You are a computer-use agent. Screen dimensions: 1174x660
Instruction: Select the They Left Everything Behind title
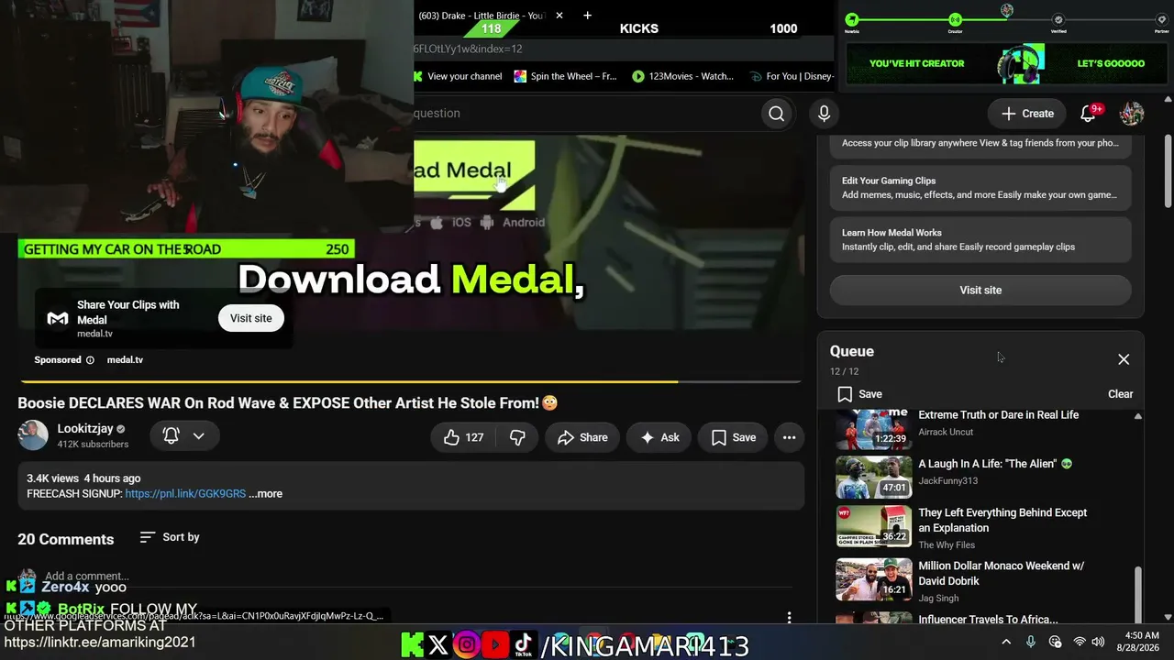coord(1002,521)
